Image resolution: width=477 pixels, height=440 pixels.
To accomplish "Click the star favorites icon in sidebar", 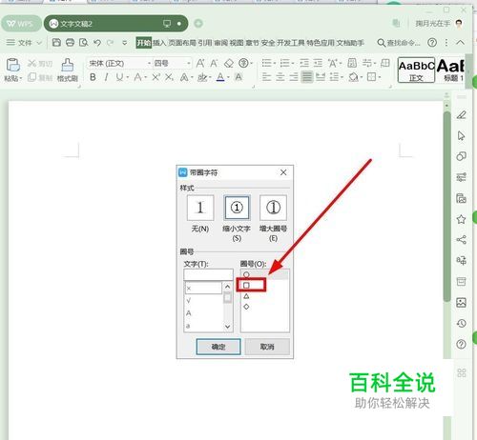I will (461, 219).
